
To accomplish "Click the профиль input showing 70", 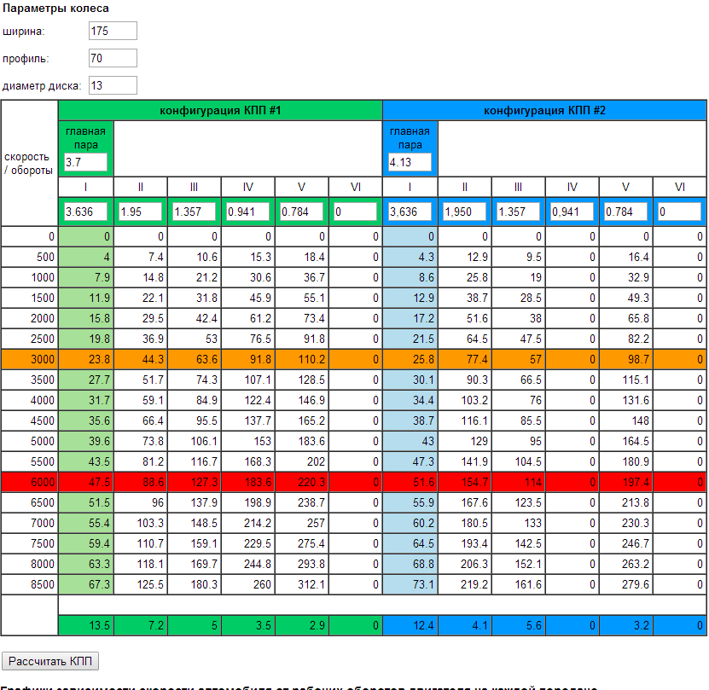I will (x=113, y=58).
